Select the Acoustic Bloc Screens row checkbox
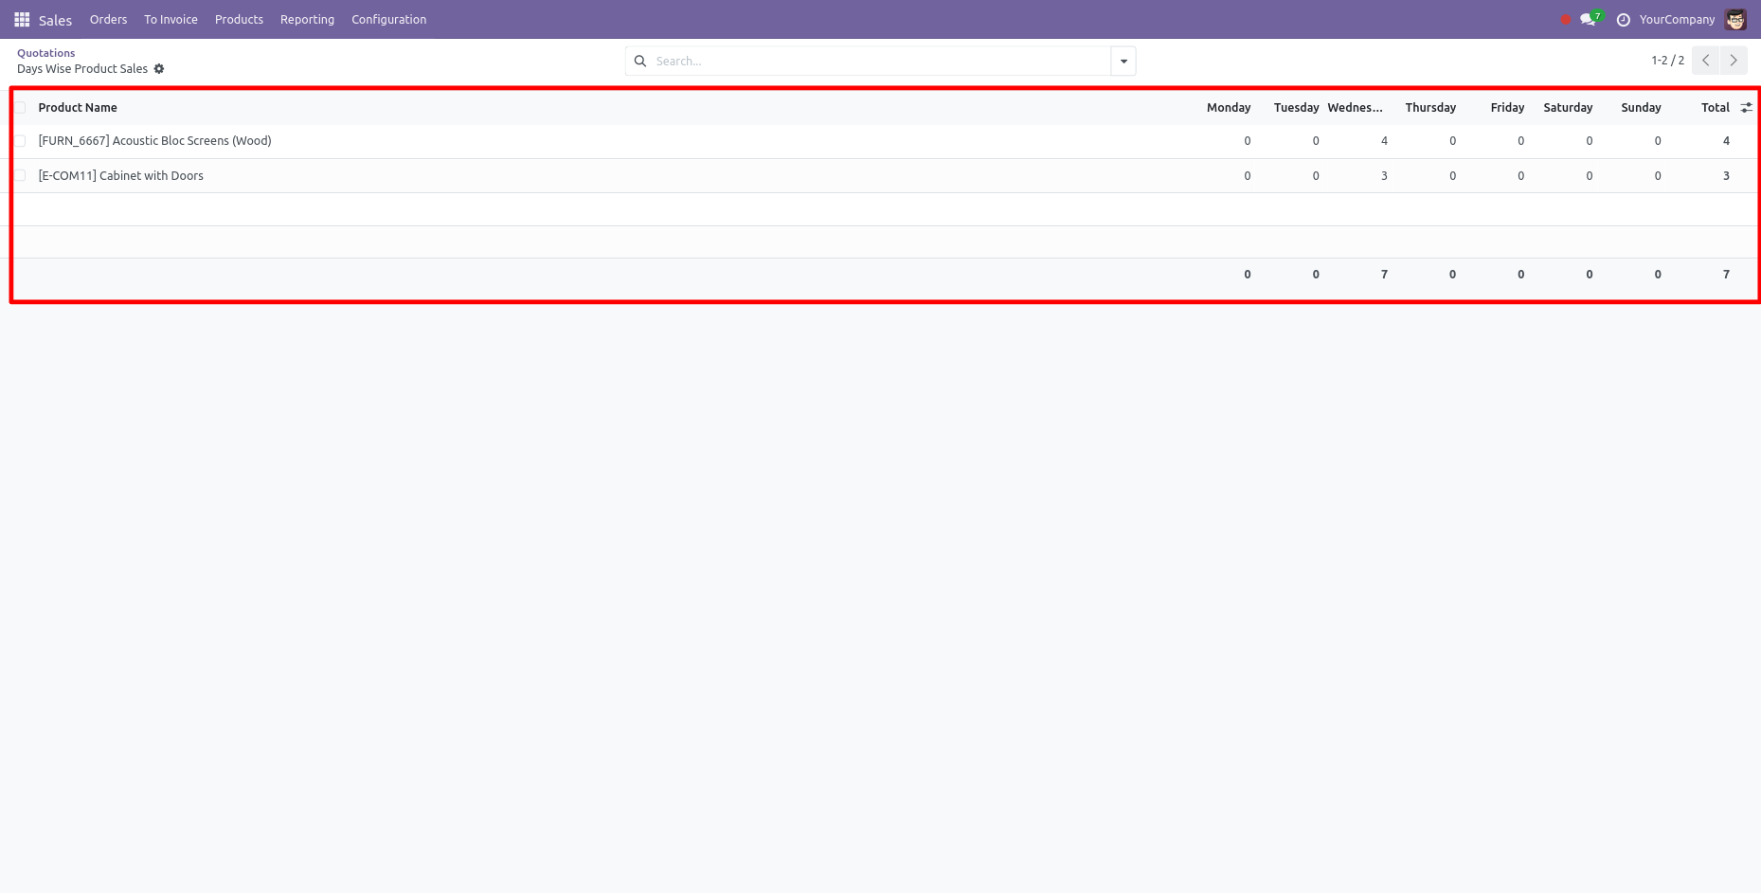This screenshot has height=893, width=1761. (20, 141)
